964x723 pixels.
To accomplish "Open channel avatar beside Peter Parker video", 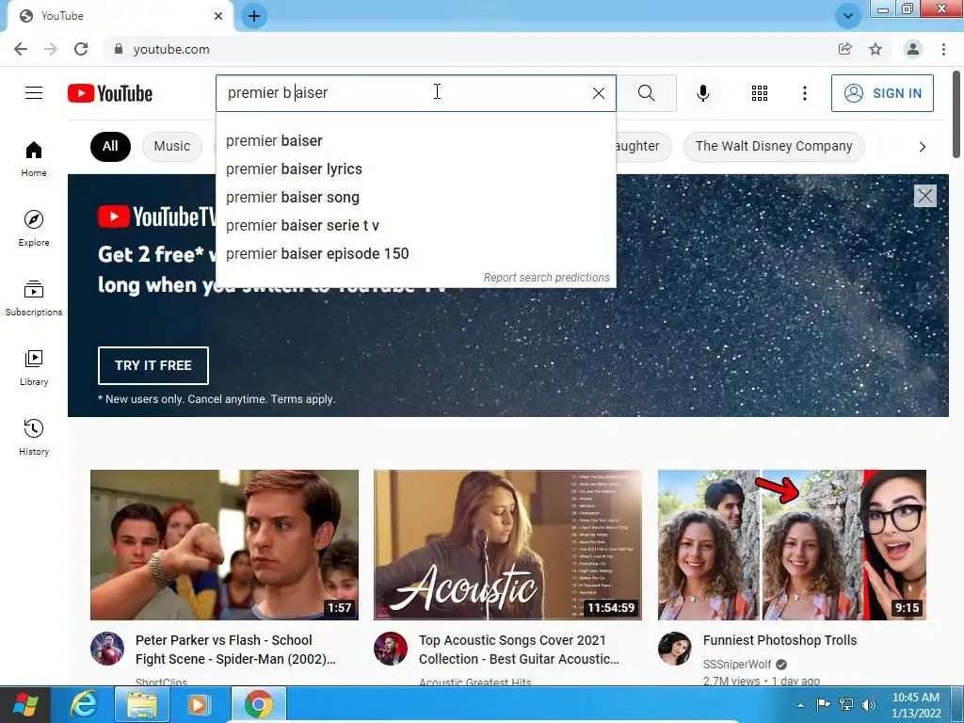I will tap(107, 649).
